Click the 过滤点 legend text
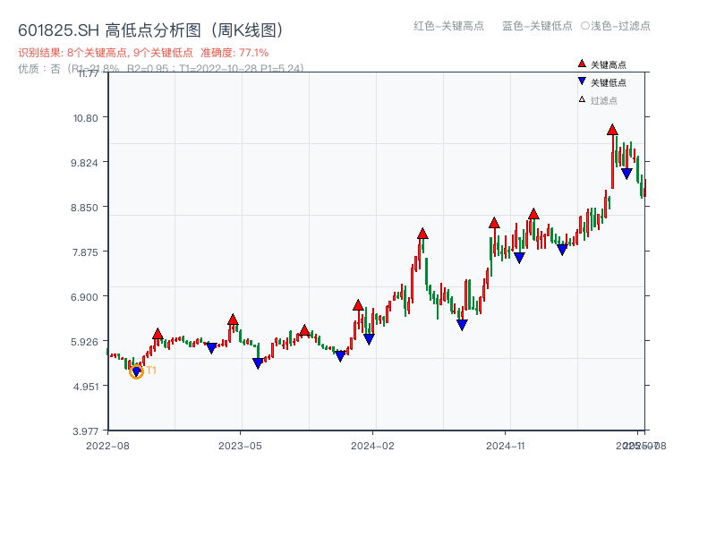Screen dimensions: 716x537 tap(603, 100)
